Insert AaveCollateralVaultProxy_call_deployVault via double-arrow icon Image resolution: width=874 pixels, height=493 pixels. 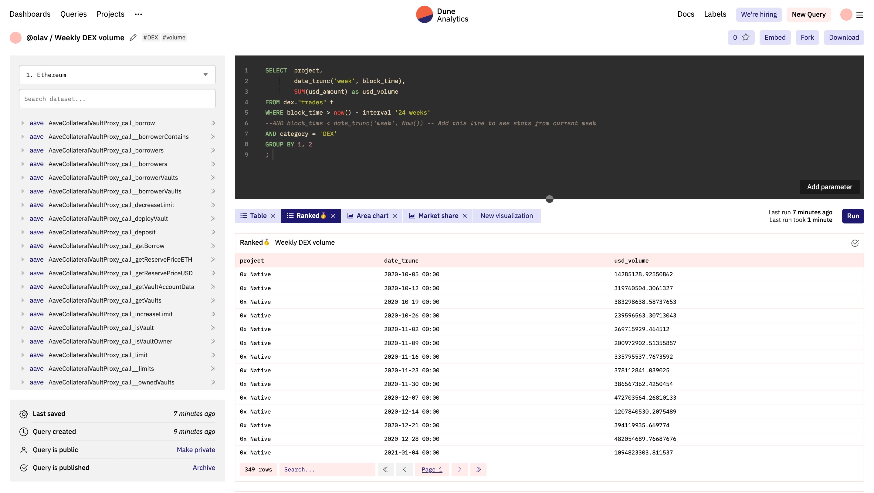(213, 219)
